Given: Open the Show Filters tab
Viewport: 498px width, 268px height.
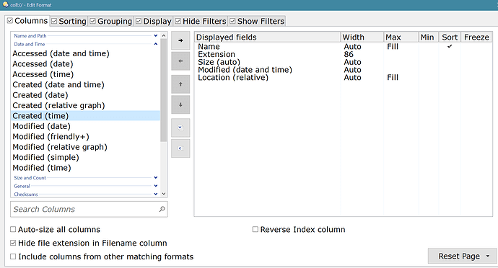Looking at the screenshot, I should [257, 21].
